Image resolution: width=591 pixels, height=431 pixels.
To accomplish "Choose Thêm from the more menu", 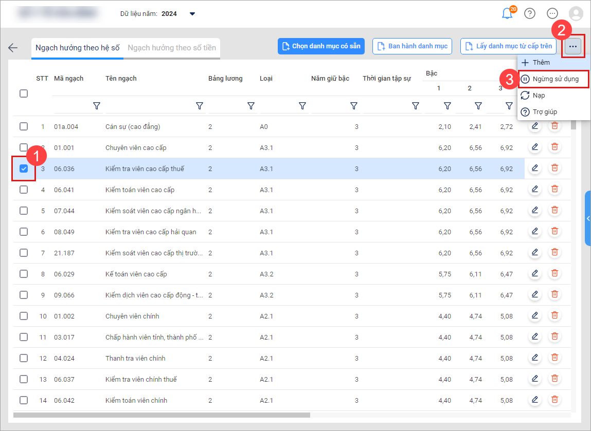I will click(553, 63).
